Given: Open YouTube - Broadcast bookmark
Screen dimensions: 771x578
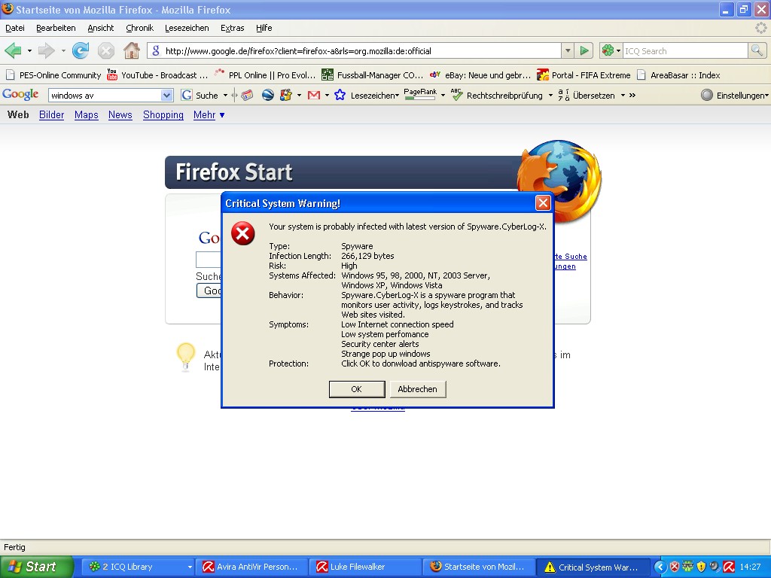Looking at the screenshot, I should point(158,75).
